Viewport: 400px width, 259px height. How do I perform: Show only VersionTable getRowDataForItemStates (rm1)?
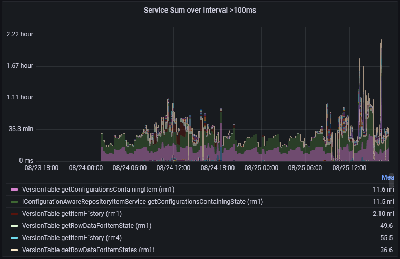tap(88, 250)
